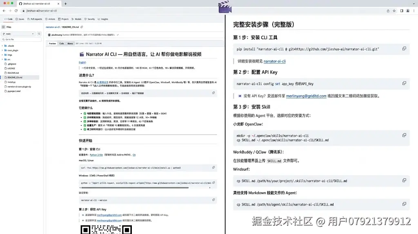Switch to Preview file view
This screenshot has width=418, height=234.
(x=53, y=43)
